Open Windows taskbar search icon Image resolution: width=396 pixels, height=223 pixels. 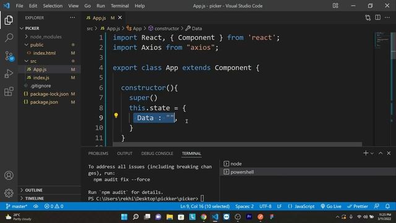coord(136,217)
